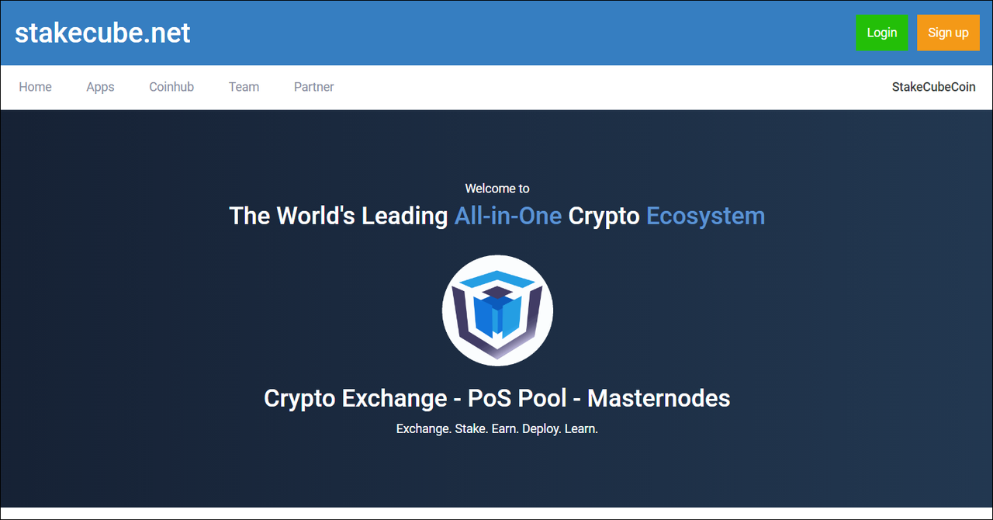Viewport: 993px width, 520px height.
Task: Click the "All-in-One" highlighted text
Action: coord(508,216)
